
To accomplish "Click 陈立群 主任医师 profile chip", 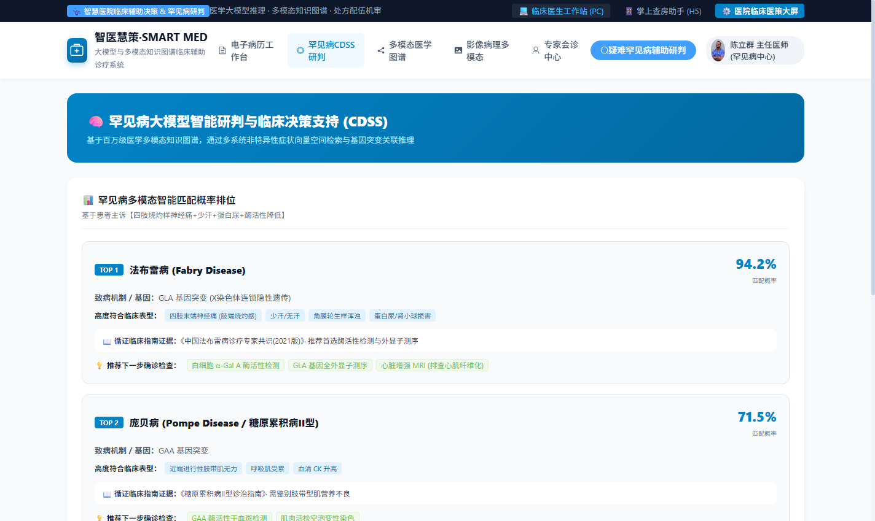I will [x=755, y=50].
